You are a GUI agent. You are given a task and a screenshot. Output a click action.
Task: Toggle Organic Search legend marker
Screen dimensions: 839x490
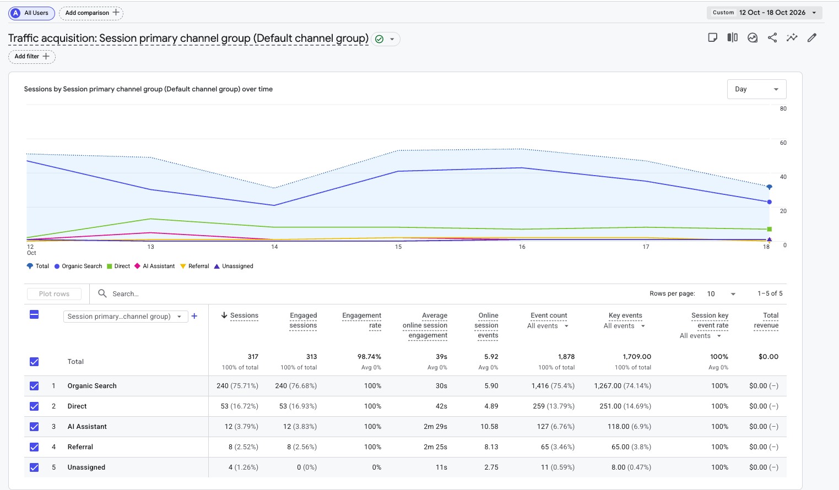tap(57, 266)
